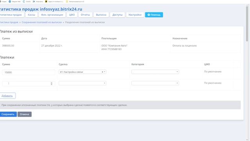Screen dimensions: 250x141
Task: Open the bookmark with the 24 icon
Action: [38, 2]
